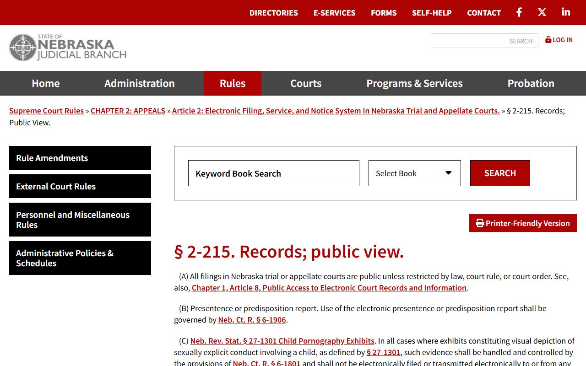Open the Facebook icon in top bar
This screenshot has height=366, width=586.
pos(519,12)
